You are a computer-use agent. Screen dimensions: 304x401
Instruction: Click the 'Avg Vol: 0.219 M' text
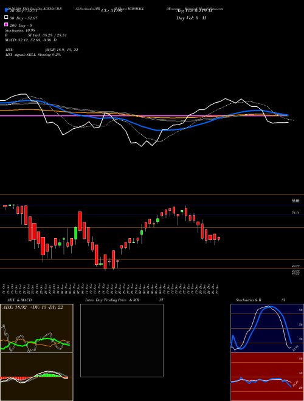point(194,11)
